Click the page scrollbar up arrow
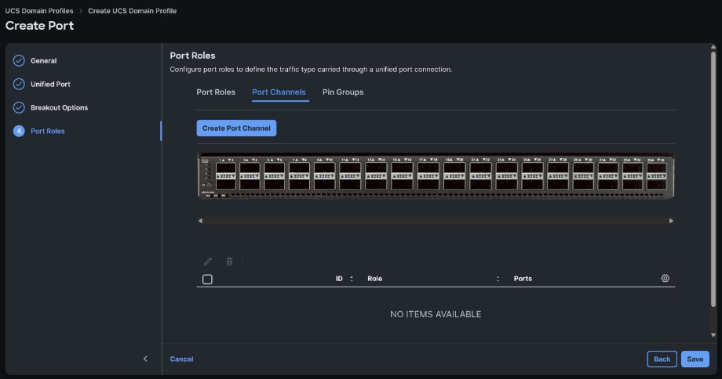722x379 pixels. click(713, 47)
